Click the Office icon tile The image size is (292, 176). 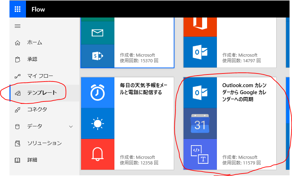coord(200,27)
